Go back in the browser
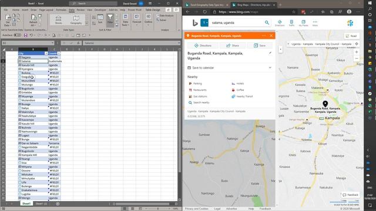376x211 pixels. [188, 12]
